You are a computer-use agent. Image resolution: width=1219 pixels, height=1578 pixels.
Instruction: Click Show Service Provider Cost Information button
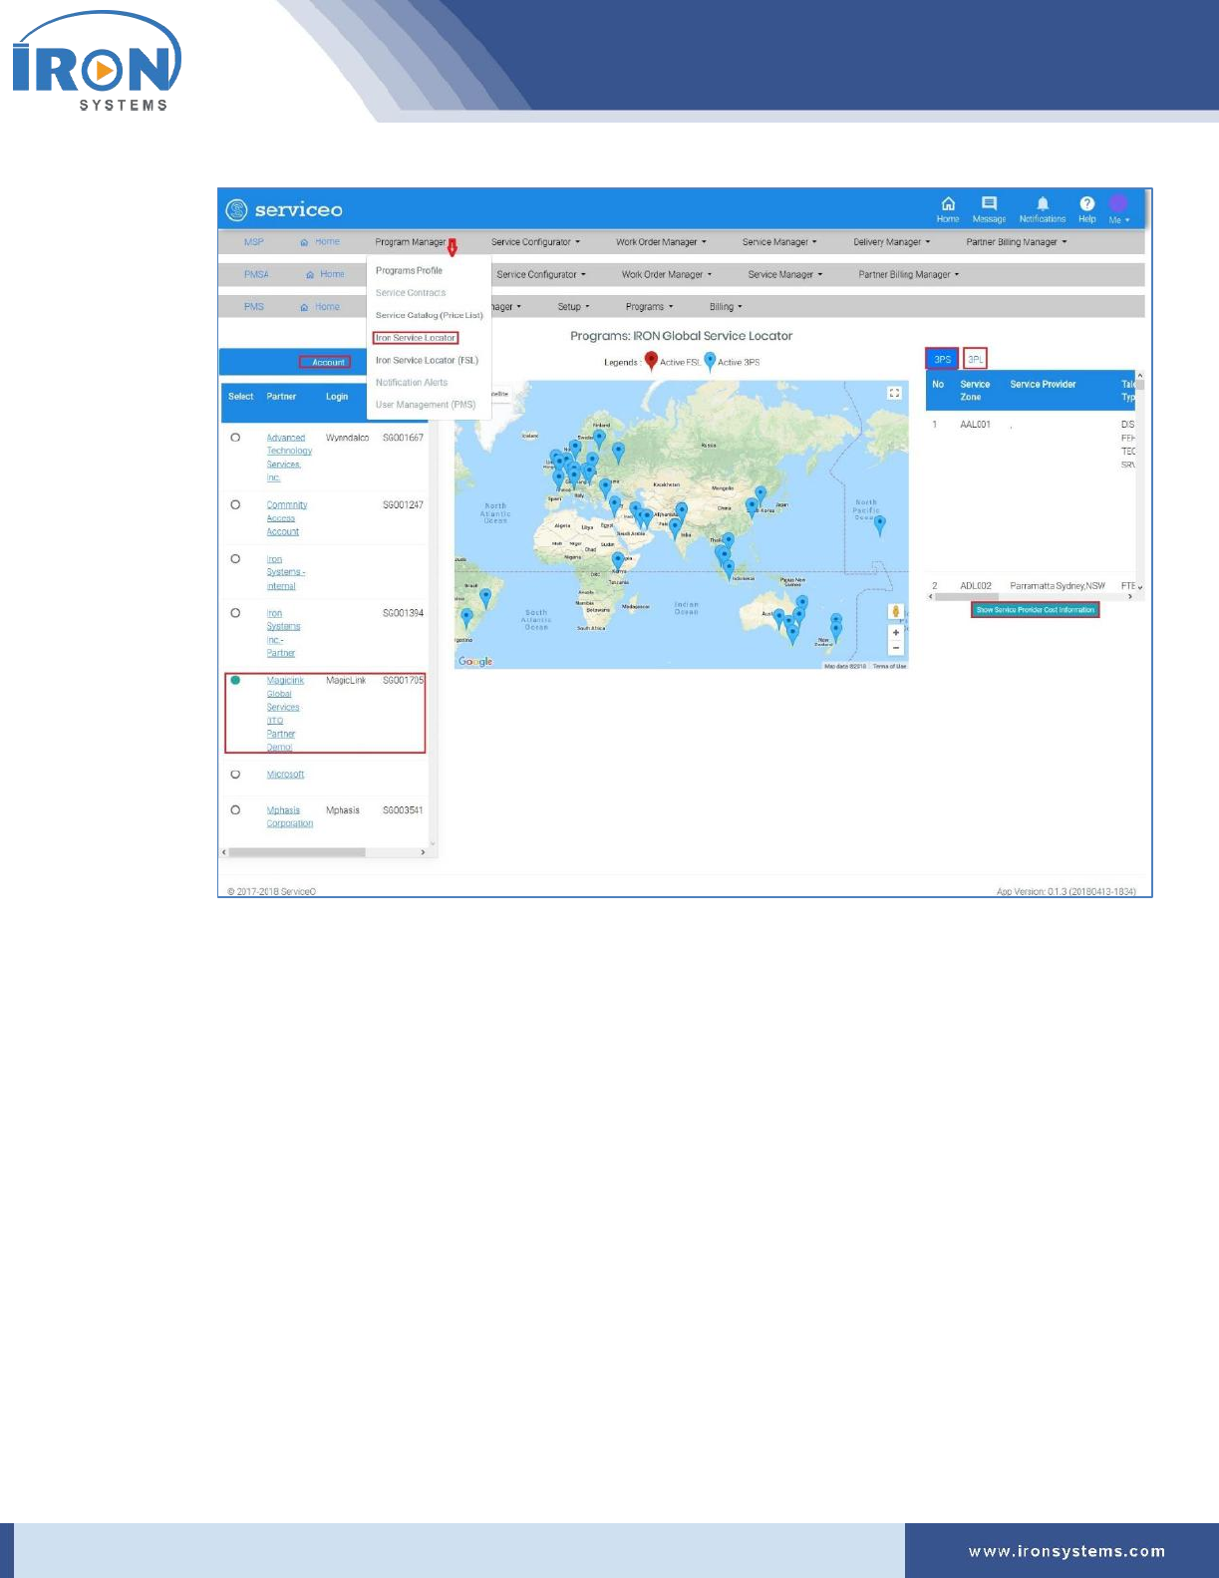1035,610
